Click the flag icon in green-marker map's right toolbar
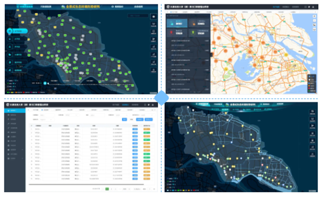This screenshot has height=197, width=322. pyautogui.click(x=153, y=40)
